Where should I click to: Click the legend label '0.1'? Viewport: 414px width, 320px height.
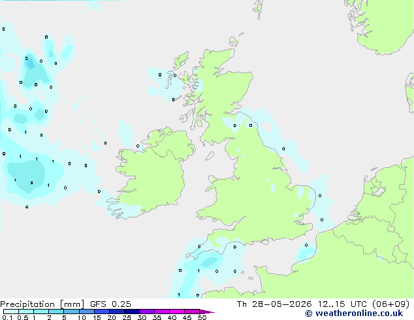[x=7, y=317]
